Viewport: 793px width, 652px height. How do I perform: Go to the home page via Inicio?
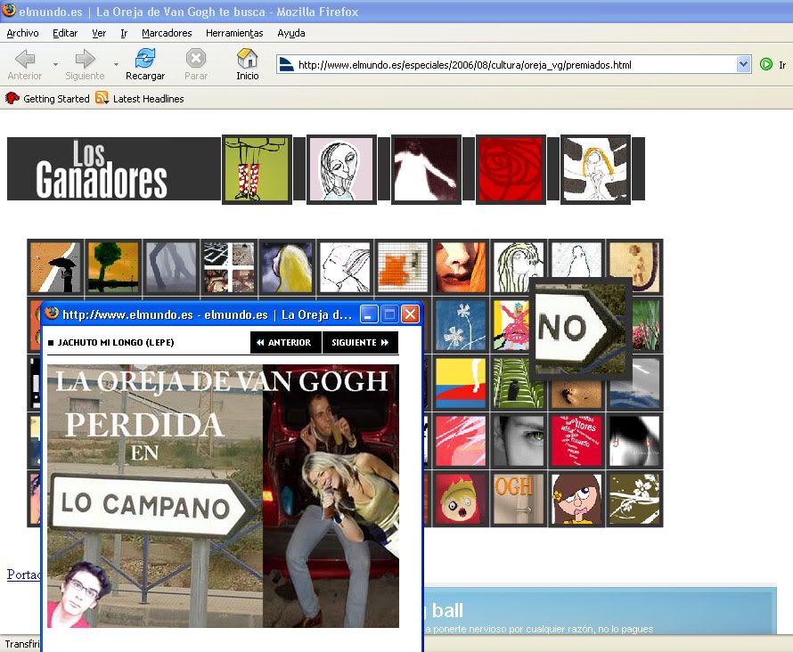[x=248, y=65]
